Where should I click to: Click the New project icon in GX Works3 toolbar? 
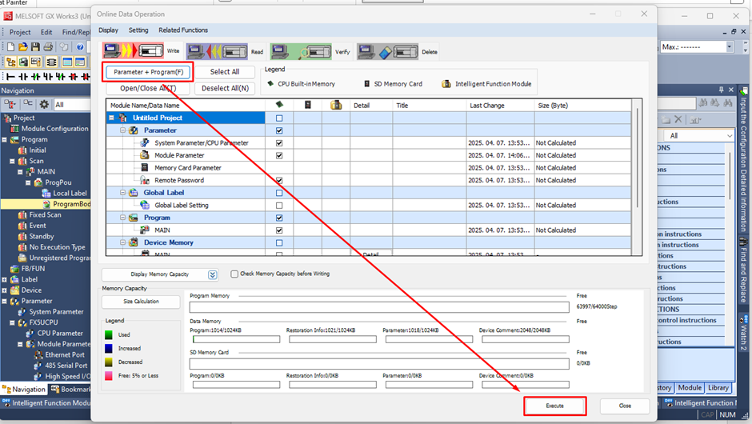coord(10,46)
